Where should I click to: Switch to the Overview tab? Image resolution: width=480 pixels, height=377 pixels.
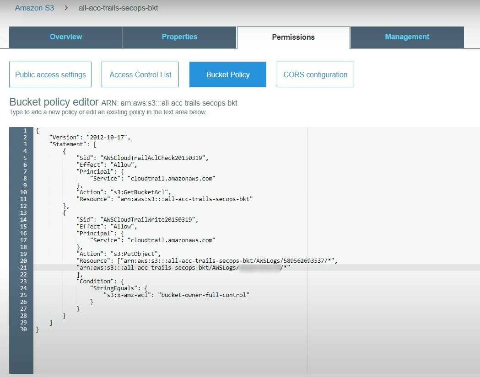pyautogui.click(x=66, y=37)
